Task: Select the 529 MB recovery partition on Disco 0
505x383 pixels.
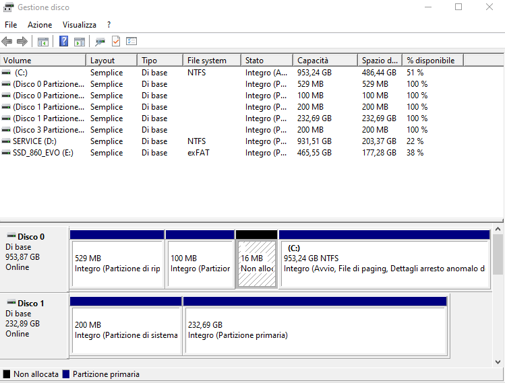Action: (x=117, y=259)
